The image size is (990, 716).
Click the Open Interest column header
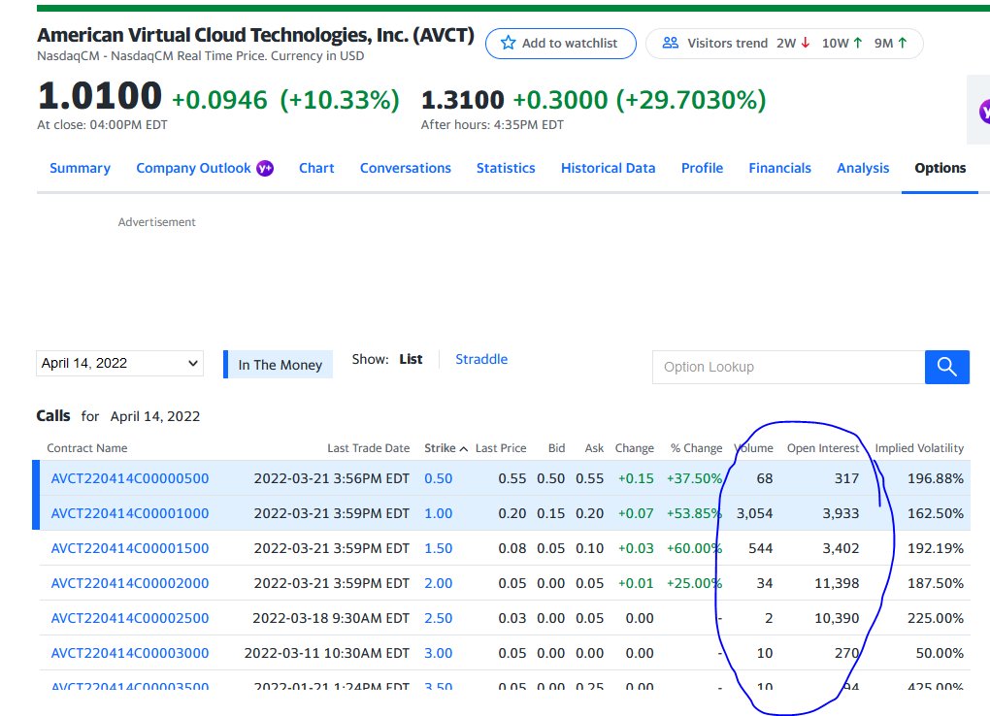tap(823, 448)
